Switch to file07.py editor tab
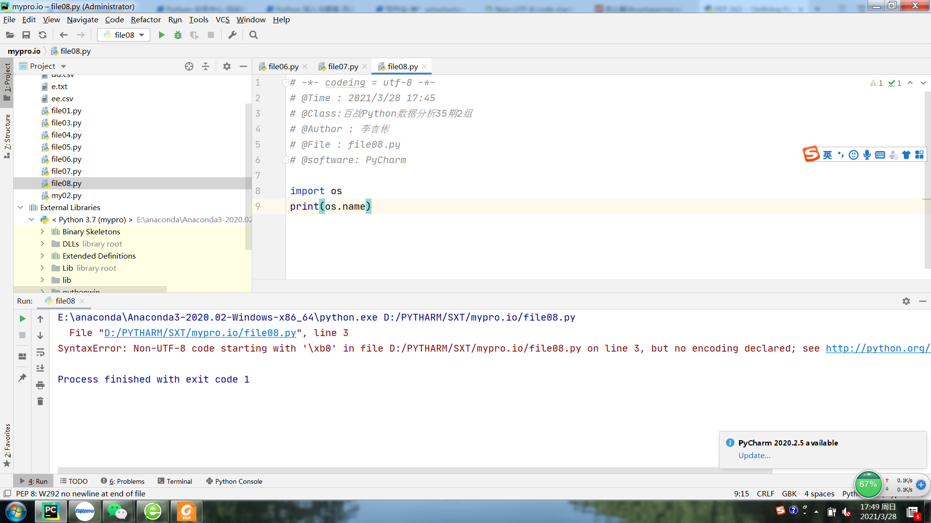 click(x=343, y=66)
